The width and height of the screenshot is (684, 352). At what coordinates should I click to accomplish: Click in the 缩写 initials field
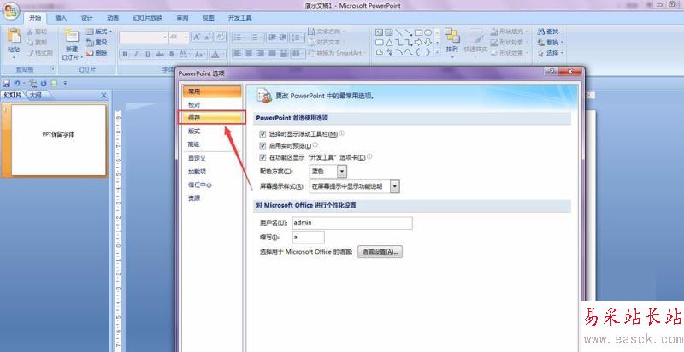click(308, 238)
